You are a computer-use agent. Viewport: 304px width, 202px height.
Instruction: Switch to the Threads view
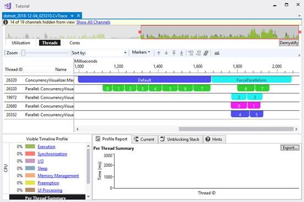tap(50, 43)
